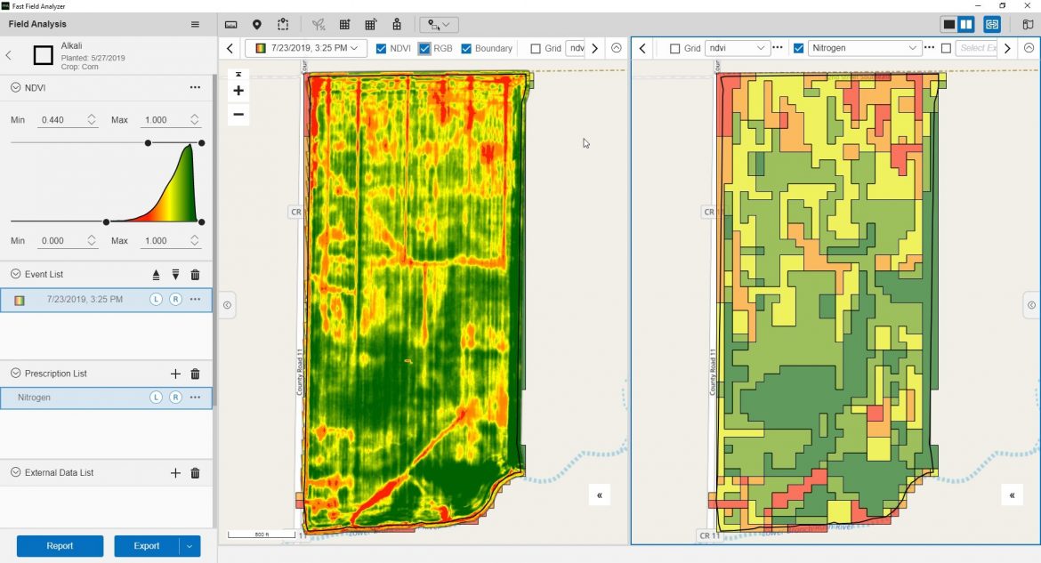Screen dimensions: 1041x563
Task: Click the upper NDVI slider right handle
Action: pyautogui.click(x=201, y=142)
